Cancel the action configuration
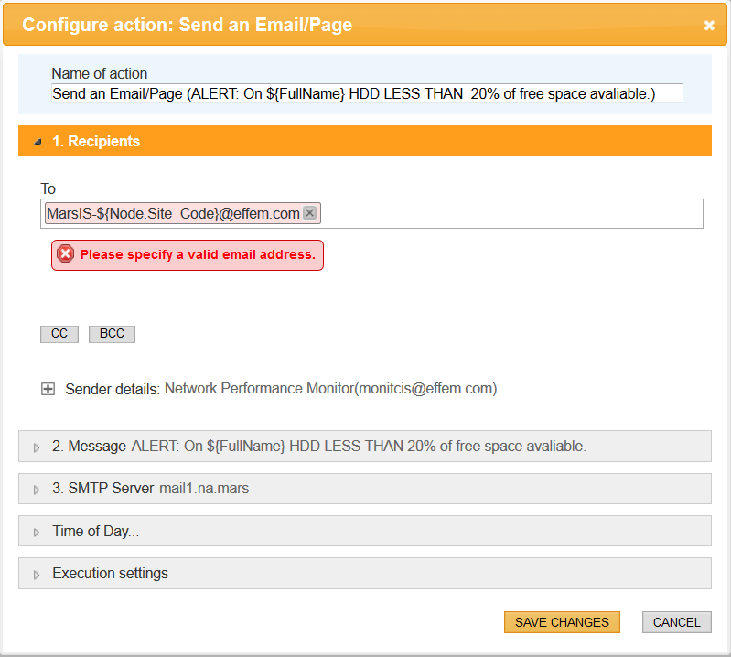731x657 pixels. pyautogui.click(x=677, y=622)
